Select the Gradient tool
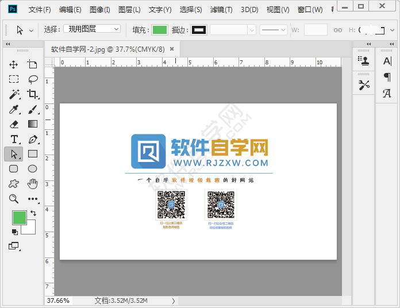The image size is (400, 308). pos(33,124)
